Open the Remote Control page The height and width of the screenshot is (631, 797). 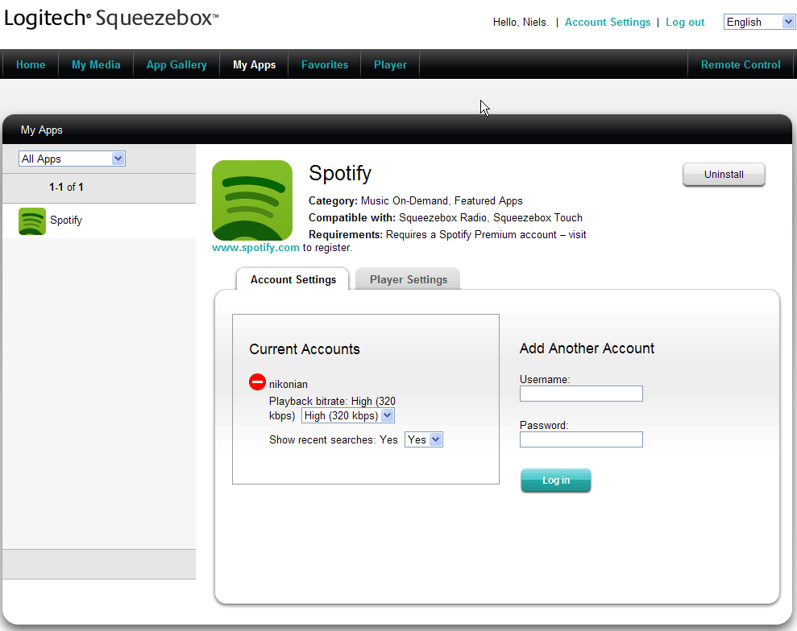coord(741,64)
